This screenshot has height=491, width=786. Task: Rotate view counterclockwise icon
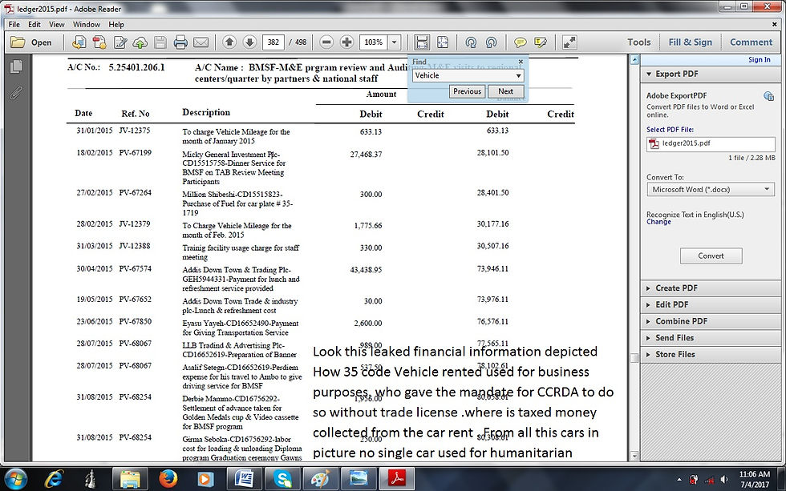tap(471, 42)
